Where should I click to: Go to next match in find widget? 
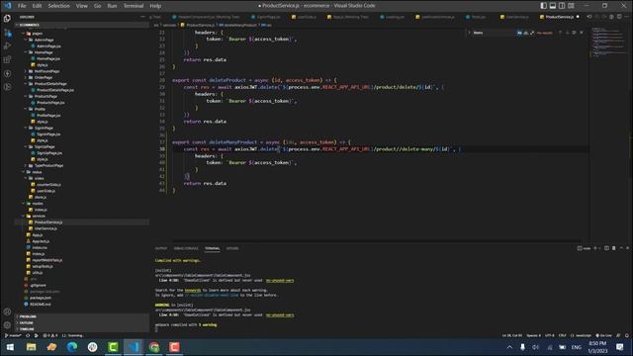(567, 33)
